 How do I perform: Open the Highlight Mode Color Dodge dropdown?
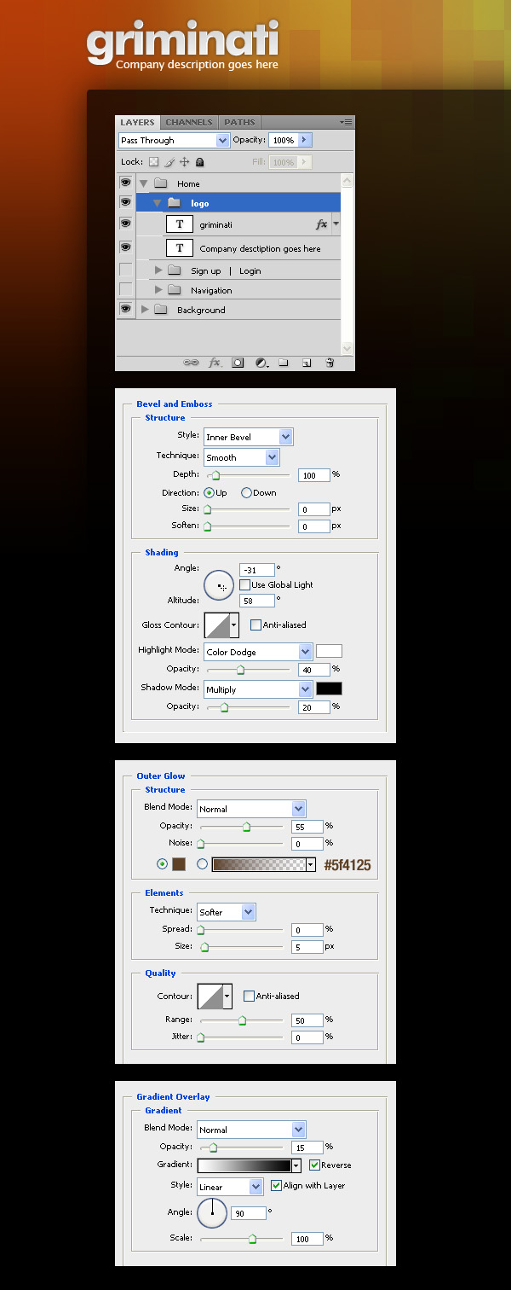coord(258,652)
